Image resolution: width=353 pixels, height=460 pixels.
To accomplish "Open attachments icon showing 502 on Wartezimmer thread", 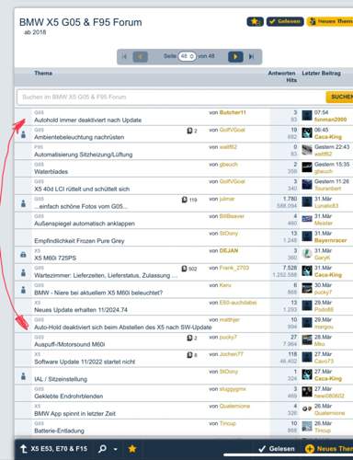I will click(x=184, y=269).
